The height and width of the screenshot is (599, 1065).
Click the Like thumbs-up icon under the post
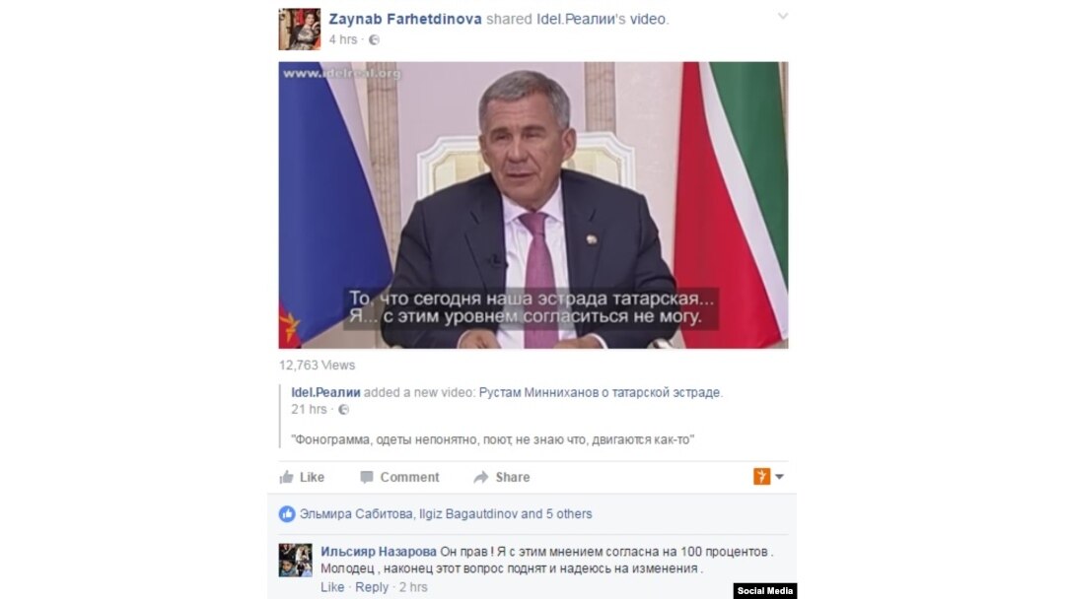click(287, 477)
